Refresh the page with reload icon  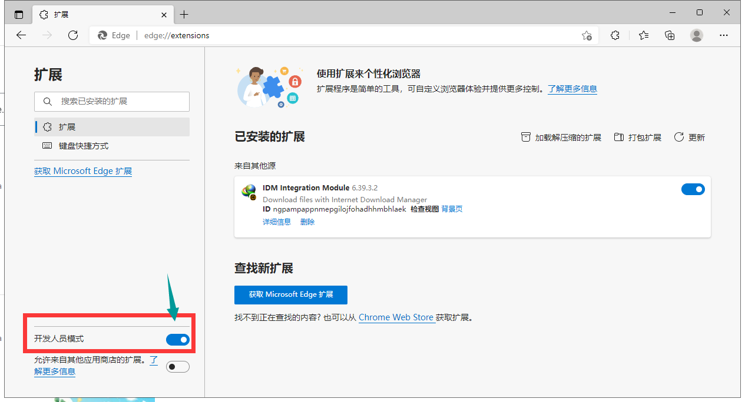coord(73,35)
